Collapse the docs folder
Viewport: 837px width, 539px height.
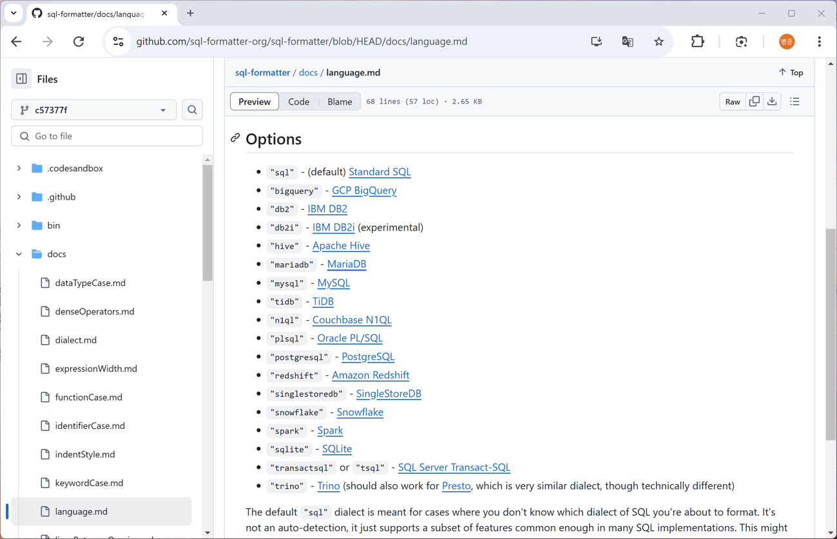pos(19,254)
